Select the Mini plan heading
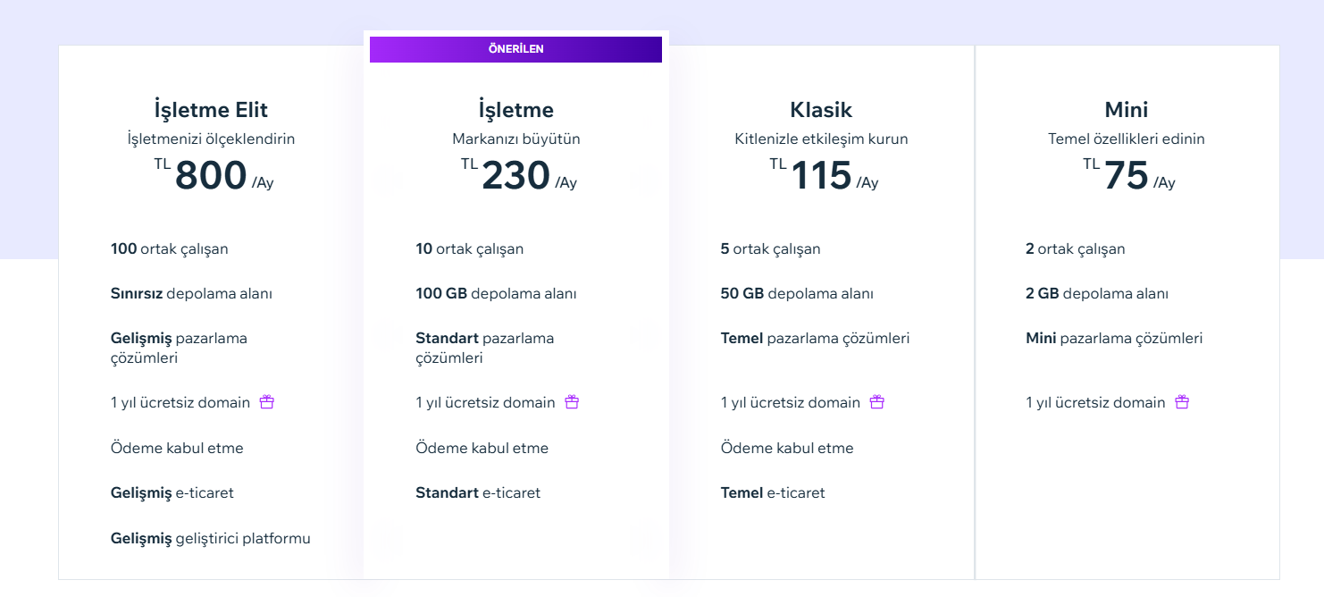1324x597 pixels. [x=1126, y=110]
